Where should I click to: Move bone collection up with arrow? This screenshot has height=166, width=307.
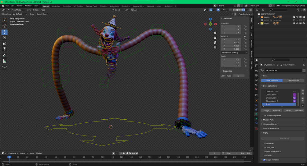[303, 98]
